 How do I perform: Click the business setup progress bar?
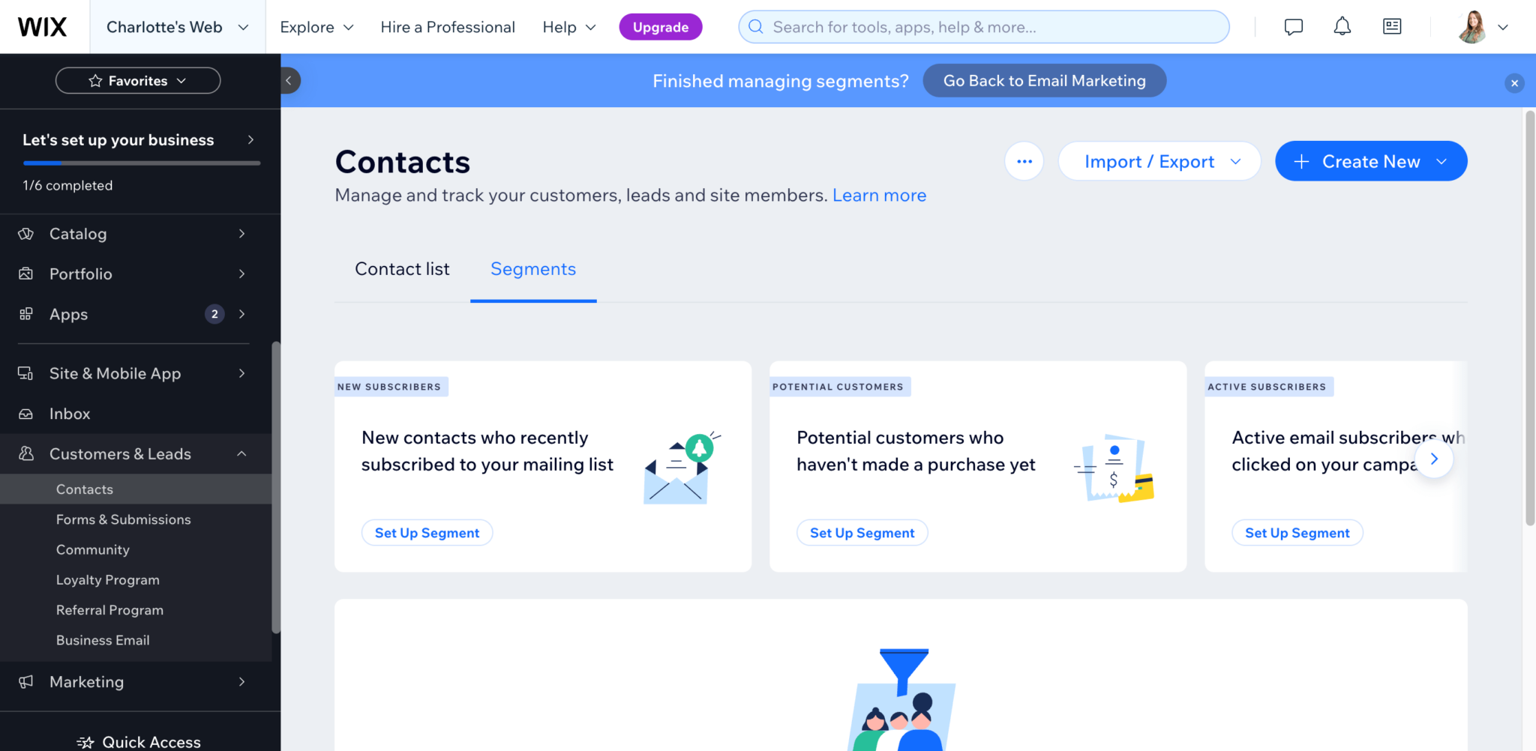click(141, 163)
